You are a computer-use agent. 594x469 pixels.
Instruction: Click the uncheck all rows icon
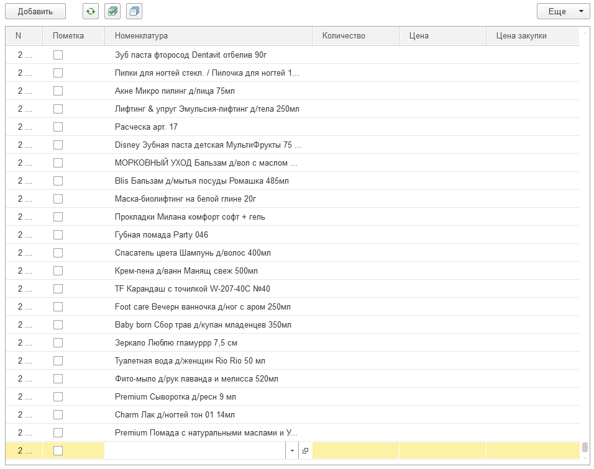pyautogui.click(x=134, y=11)
